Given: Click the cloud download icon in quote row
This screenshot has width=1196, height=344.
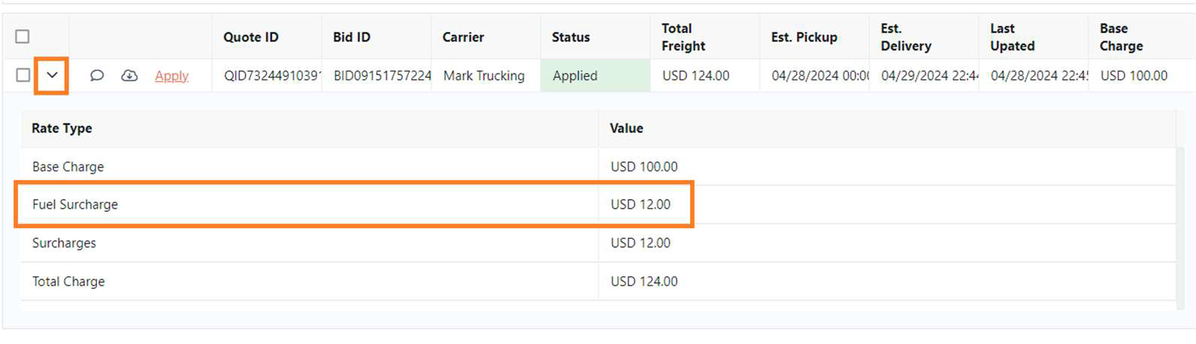Looking at the screenshot, I should pos(129,76).
